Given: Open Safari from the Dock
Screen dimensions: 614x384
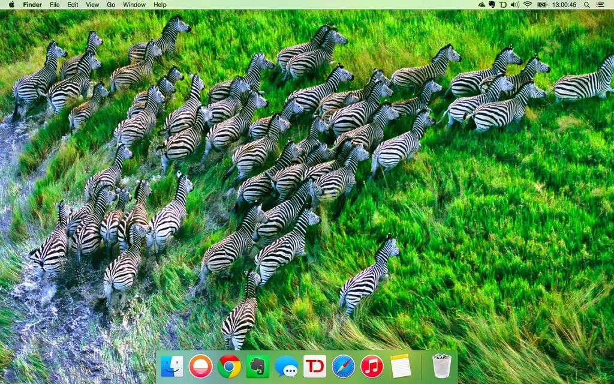Looking at the screenshot, I should click(x=344, y=367).
